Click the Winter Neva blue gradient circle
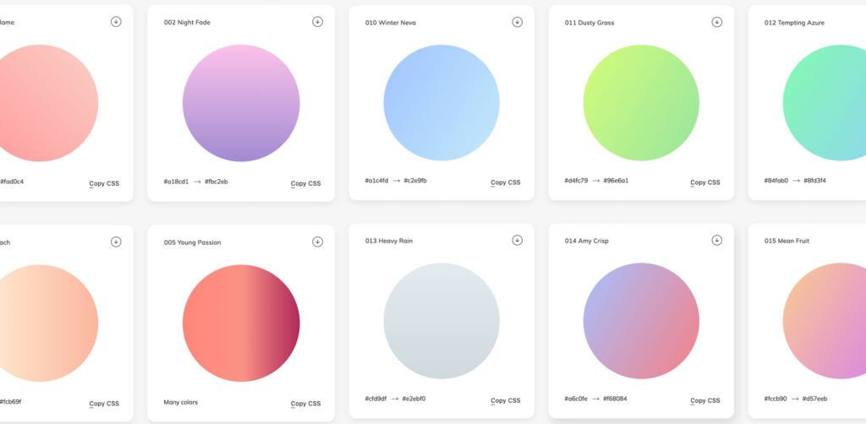 tap(441, 103)
